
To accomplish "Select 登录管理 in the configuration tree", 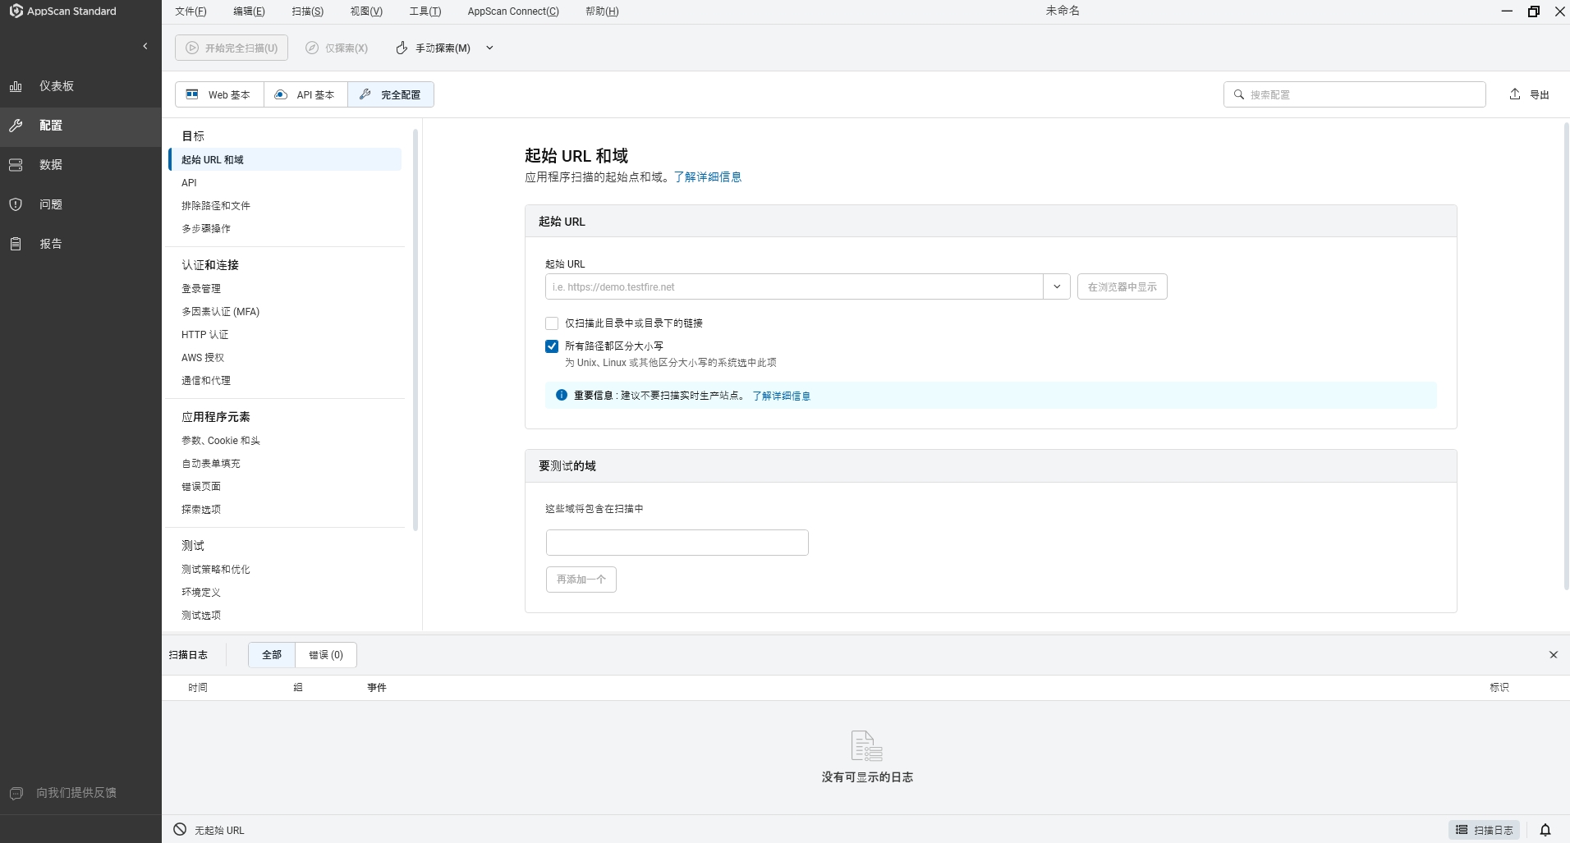I will click(201, 289).
